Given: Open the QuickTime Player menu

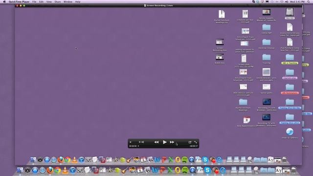Looking at the screenshot, I should (19, 1).
